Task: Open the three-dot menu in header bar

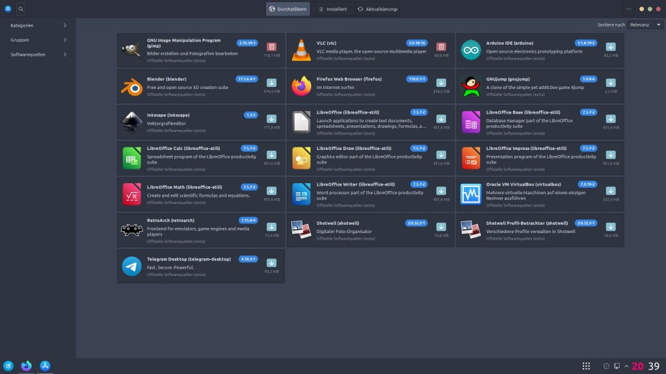Action: pyautogui.click(x=628, y=9)
